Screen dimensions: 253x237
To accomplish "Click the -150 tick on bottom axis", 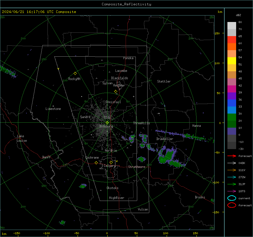I will point(17,233).
